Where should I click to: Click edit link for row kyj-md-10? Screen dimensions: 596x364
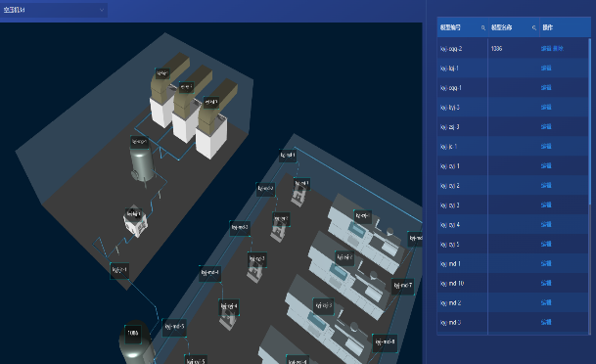(546, 283)
